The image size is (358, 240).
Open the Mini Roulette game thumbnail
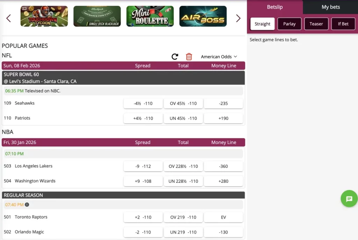click(150, 16)
